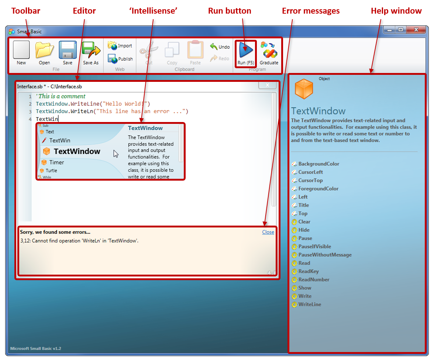Click Show operation in help window

point(302,288)
